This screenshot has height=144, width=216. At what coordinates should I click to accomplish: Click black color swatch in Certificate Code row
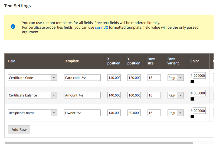(192, 81)
